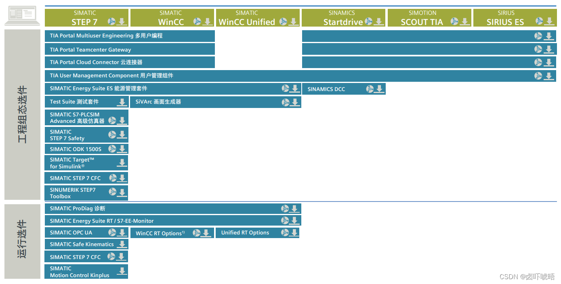Download TIA User Management Component via arrow
The width and height of the screenshot is (561, 284).
tap(548, 76)
